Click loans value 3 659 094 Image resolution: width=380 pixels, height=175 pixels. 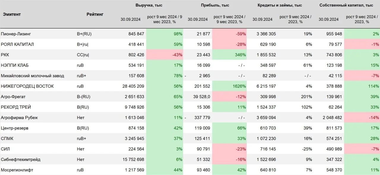(266, 117)
